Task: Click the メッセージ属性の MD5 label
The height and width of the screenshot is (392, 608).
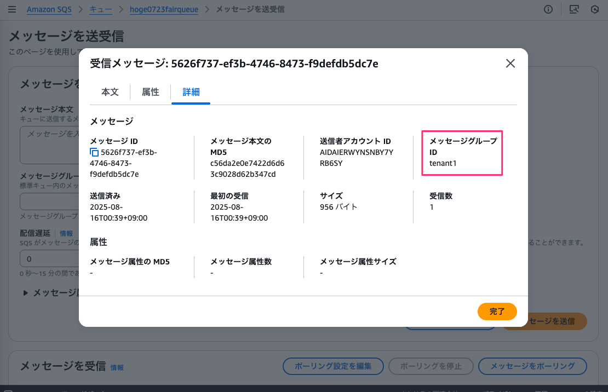Action: tap(130, 262)
